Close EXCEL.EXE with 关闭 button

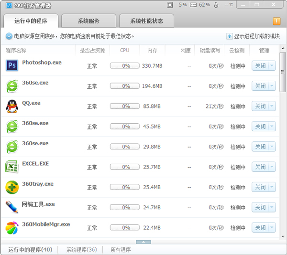click(x=260, y=167)
